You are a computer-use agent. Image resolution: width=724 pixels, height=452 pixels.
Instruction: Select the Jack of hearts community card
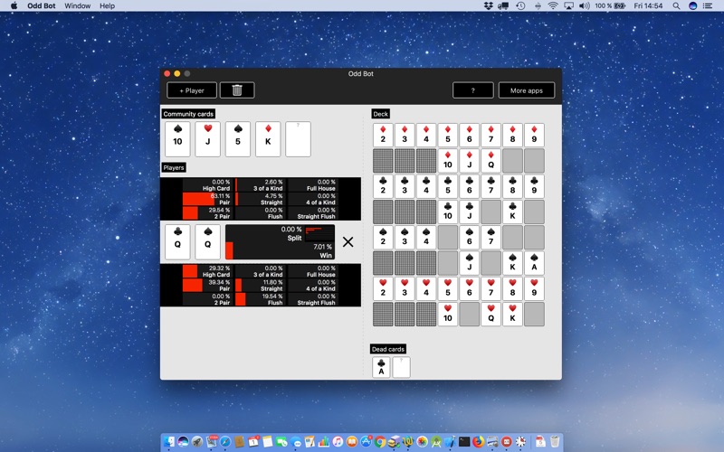pyautogui.click(x=208, y=139)
